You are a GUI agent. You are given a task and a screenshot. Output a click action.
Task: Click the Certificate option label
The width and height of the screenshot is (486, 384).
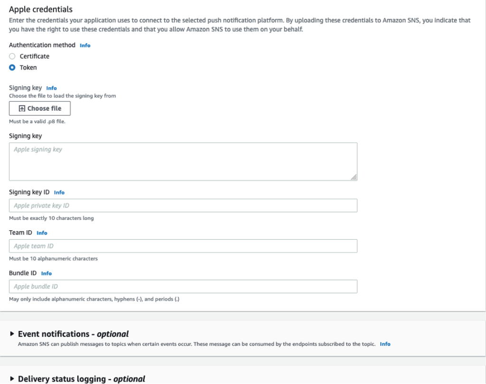point(34,56)
